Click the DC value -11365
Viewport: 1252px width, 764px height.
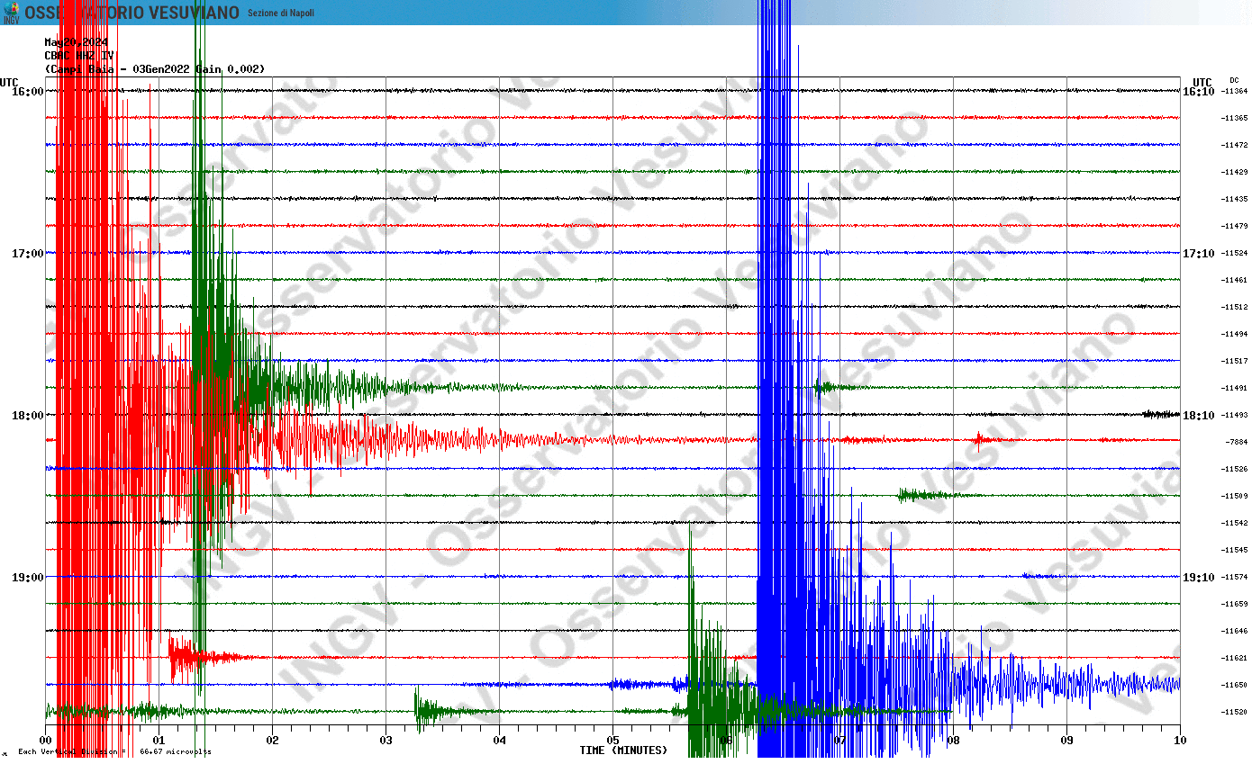coord(1234,118)
